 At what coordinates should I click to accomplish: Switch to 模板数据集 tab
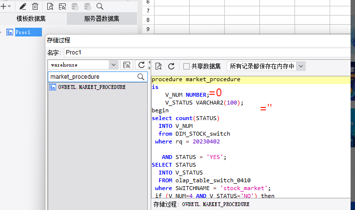tap(31, 18)
